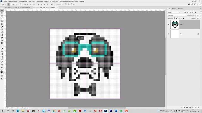202x113 pixels.
Task: Select the Clone Stamp tool
Action: [x=2, y=35]
